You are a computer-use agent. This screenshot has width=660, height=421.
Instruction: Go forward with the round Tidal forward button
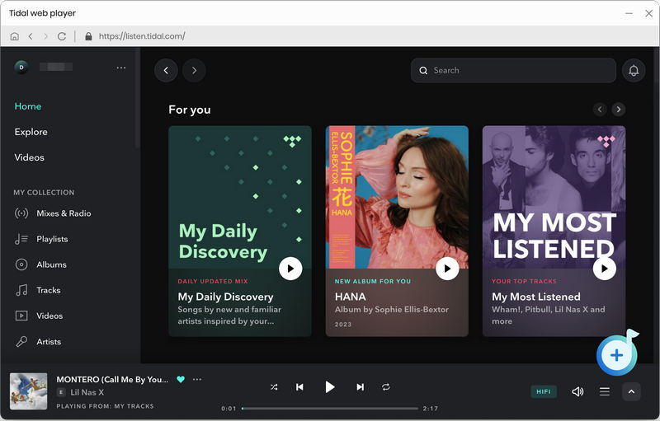pyautogui.click(x=194, y=71)
